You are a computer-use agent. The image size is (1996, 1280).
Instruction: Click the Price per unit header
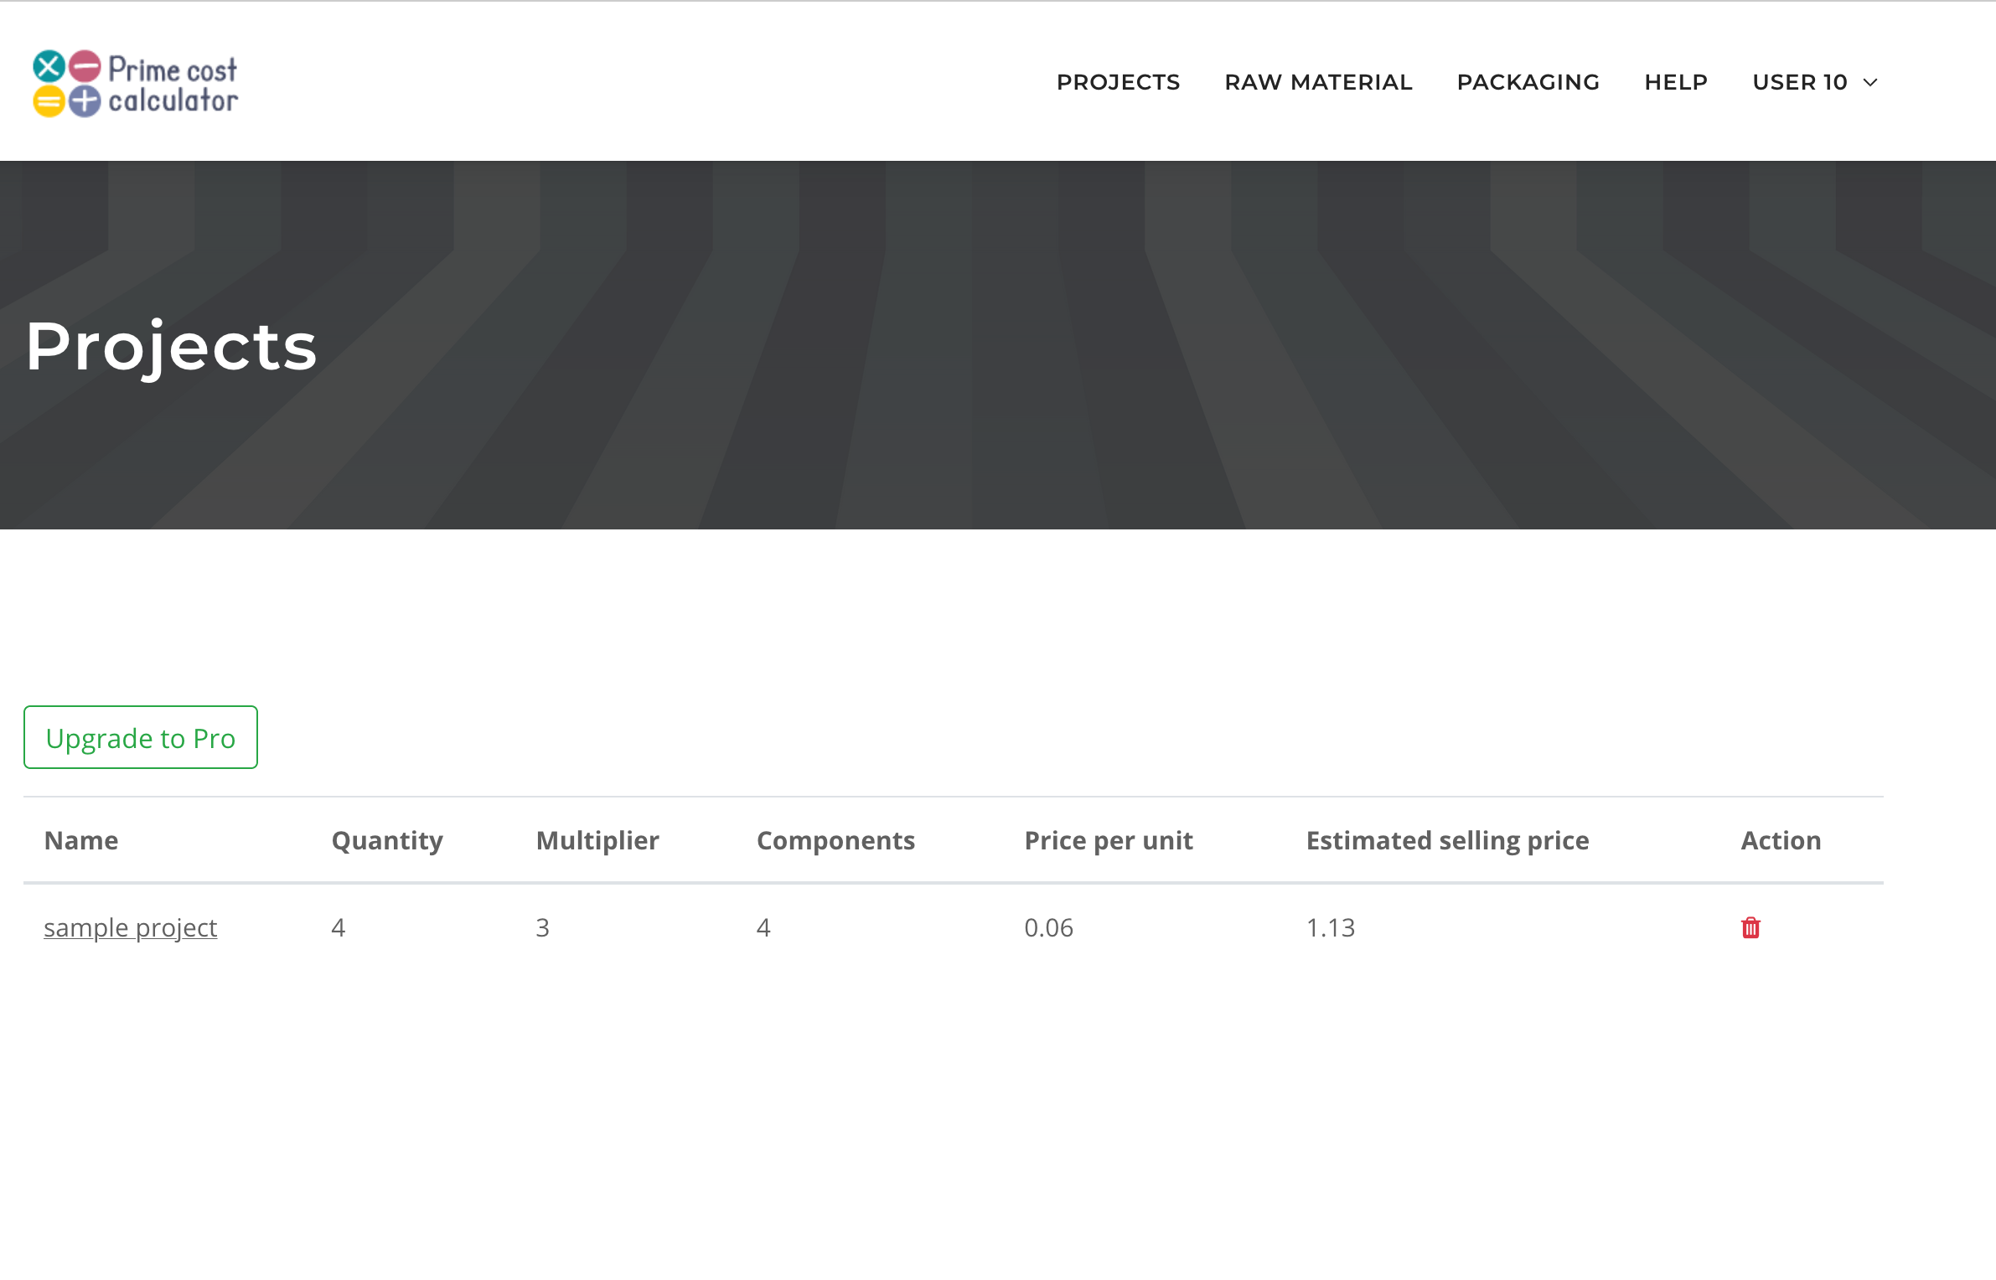[x=1108, y=840]
